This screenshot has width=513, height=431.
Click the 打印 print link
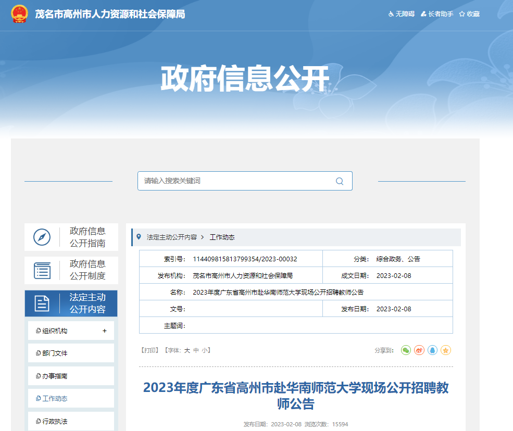149,350
